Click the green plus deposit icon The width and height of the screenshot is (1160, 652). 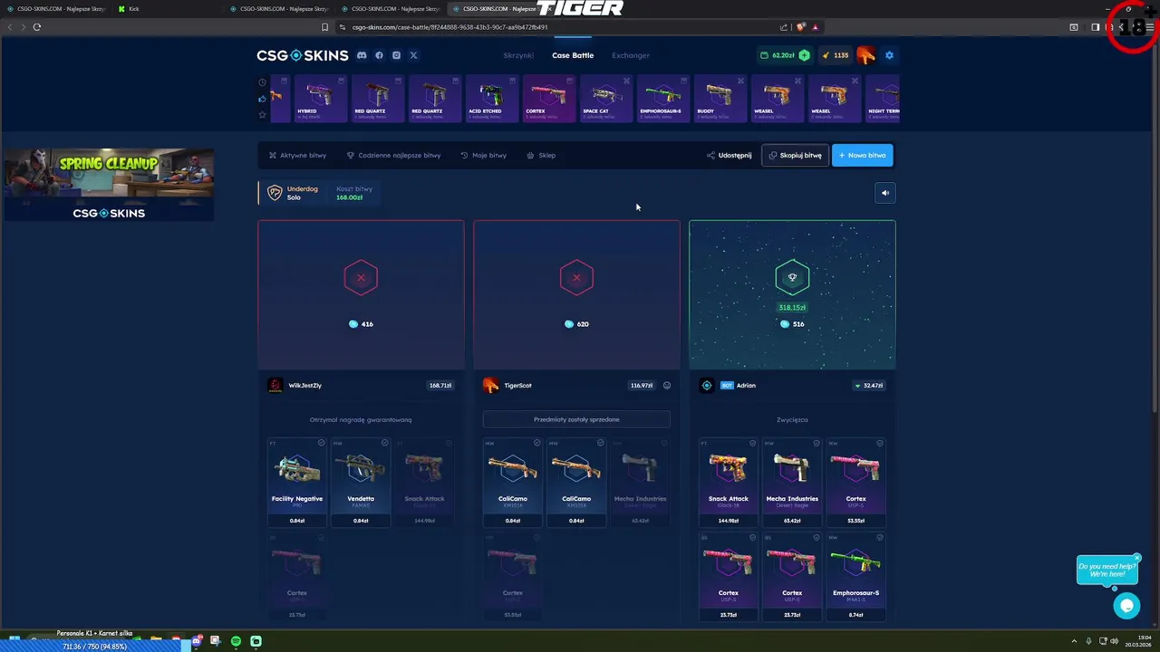point(804,55)
